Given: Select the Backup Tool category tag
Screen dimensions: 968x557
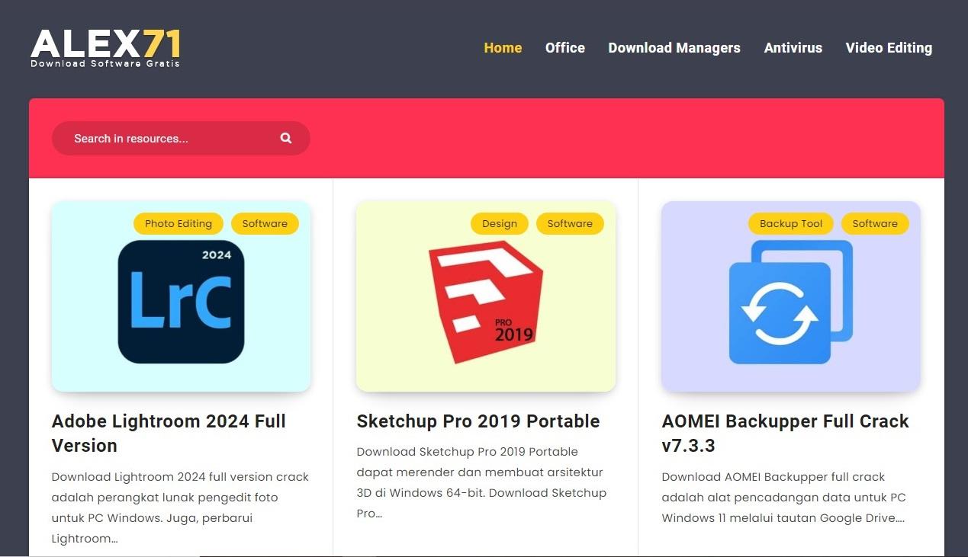Looking at the screenshot, I should pos(791,223).
